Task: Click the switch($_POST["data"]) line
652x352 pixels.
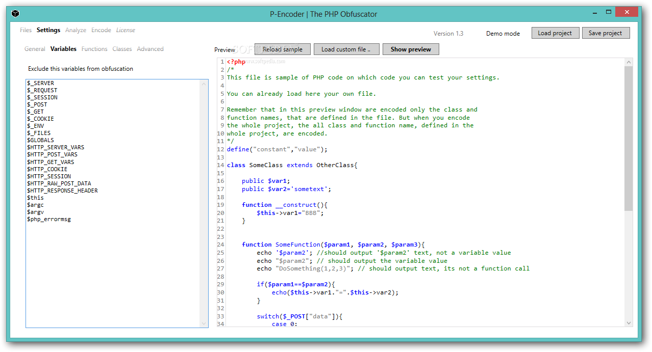Action: 299,316
